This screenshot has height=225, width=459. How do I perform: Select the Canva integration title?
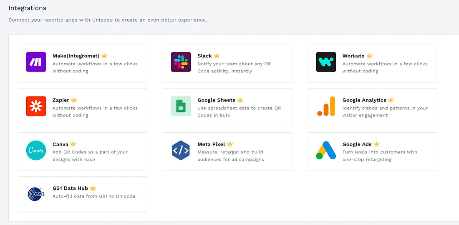coord(61,144)
